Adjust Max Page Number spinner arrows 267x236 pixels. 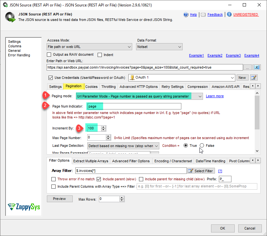click(x=108, y=137)
